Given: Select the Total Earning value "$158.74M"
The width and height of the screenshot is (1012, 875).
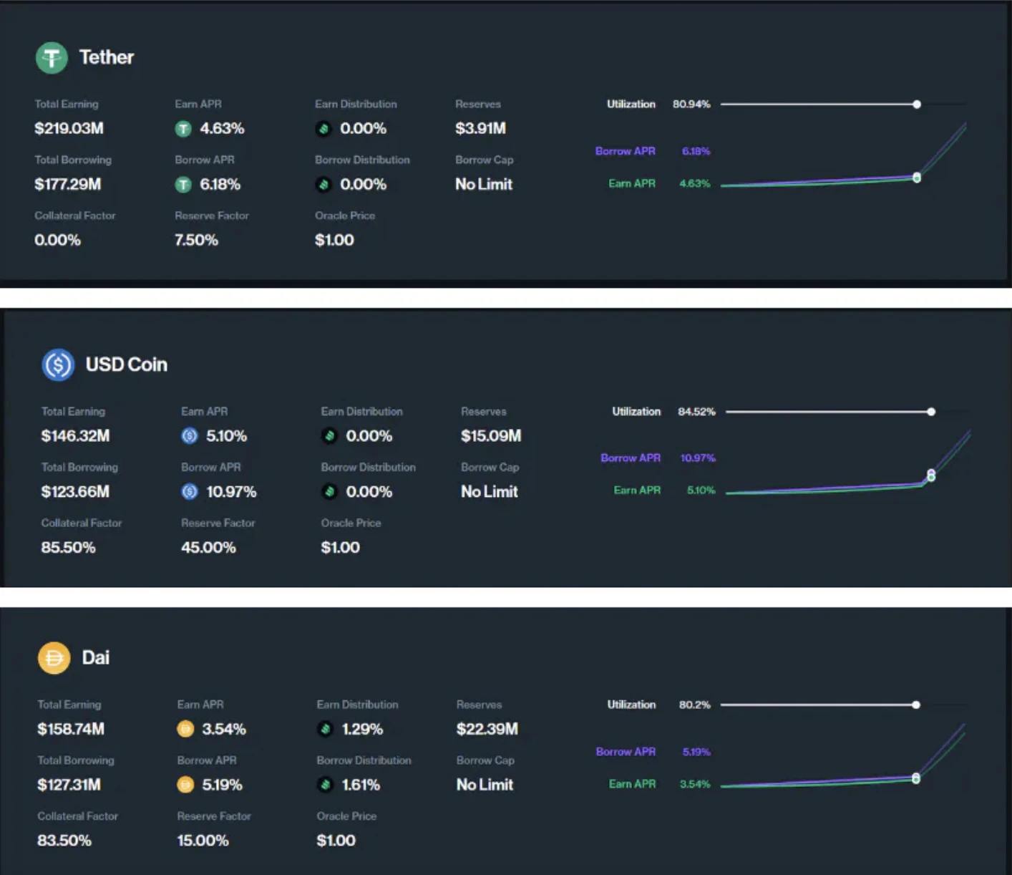Looking at the screenshot, I should [71, 729].
